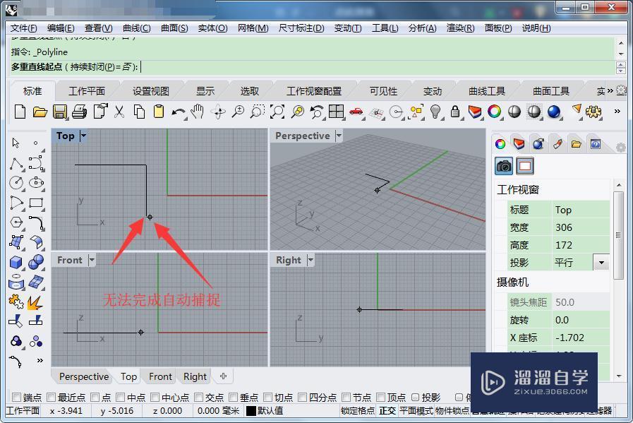Image resolution: width=633 pixels, height=423 pixels.
Task: Switch to the 工作平面 toolbar tab
Action: (x=87, y=91)
